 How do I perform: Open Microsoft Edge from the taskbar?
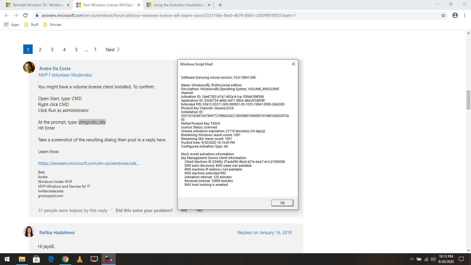tap(51, 259)
